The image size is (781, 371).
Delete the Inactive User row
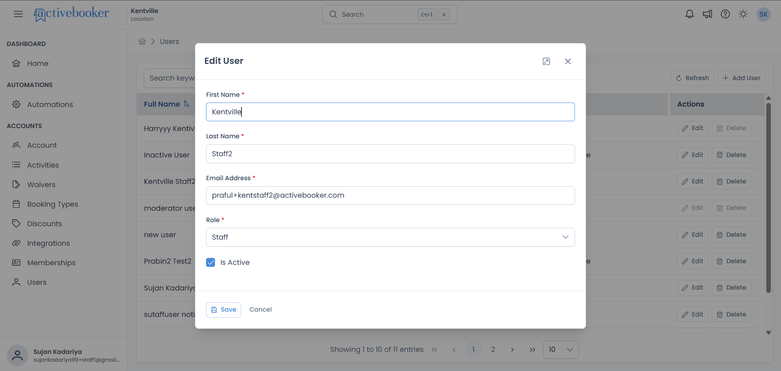[x=731, y=155]
